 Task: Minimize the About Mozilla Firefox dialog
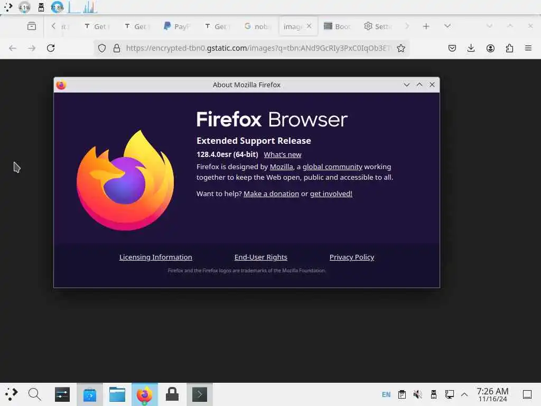point(406,85)
